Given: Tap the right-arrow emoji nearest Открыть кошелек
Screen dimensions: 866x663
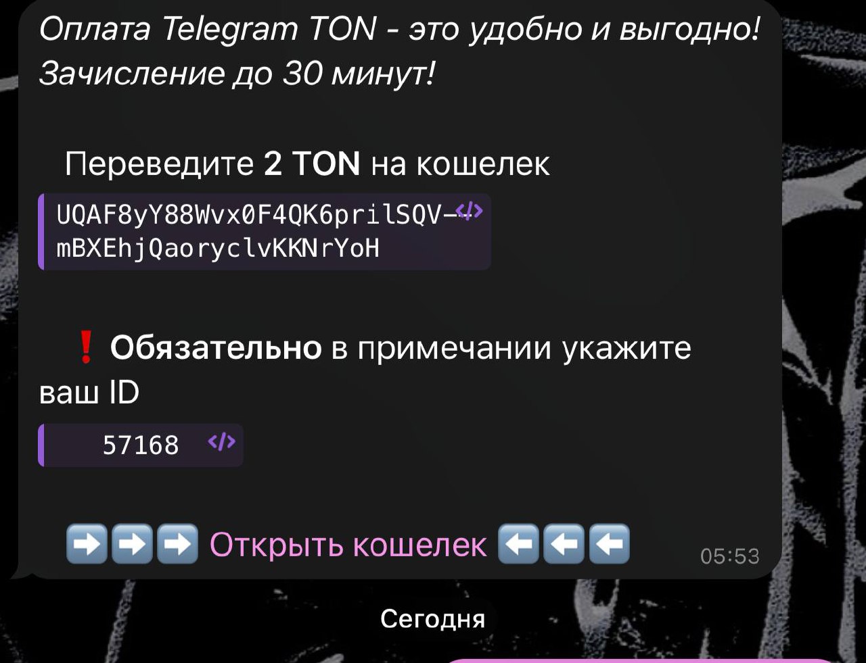Looking at the screenshot, I should [x=177, y=544].
